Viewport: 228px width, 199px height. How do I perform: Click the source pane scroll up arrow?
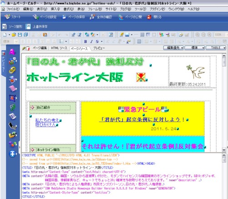[224, 155]
